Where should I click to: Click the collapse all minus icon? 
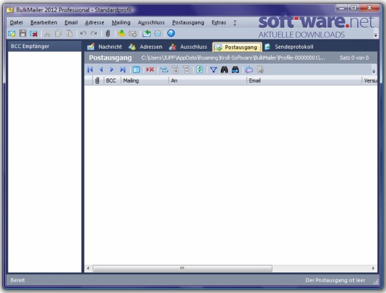186,70
